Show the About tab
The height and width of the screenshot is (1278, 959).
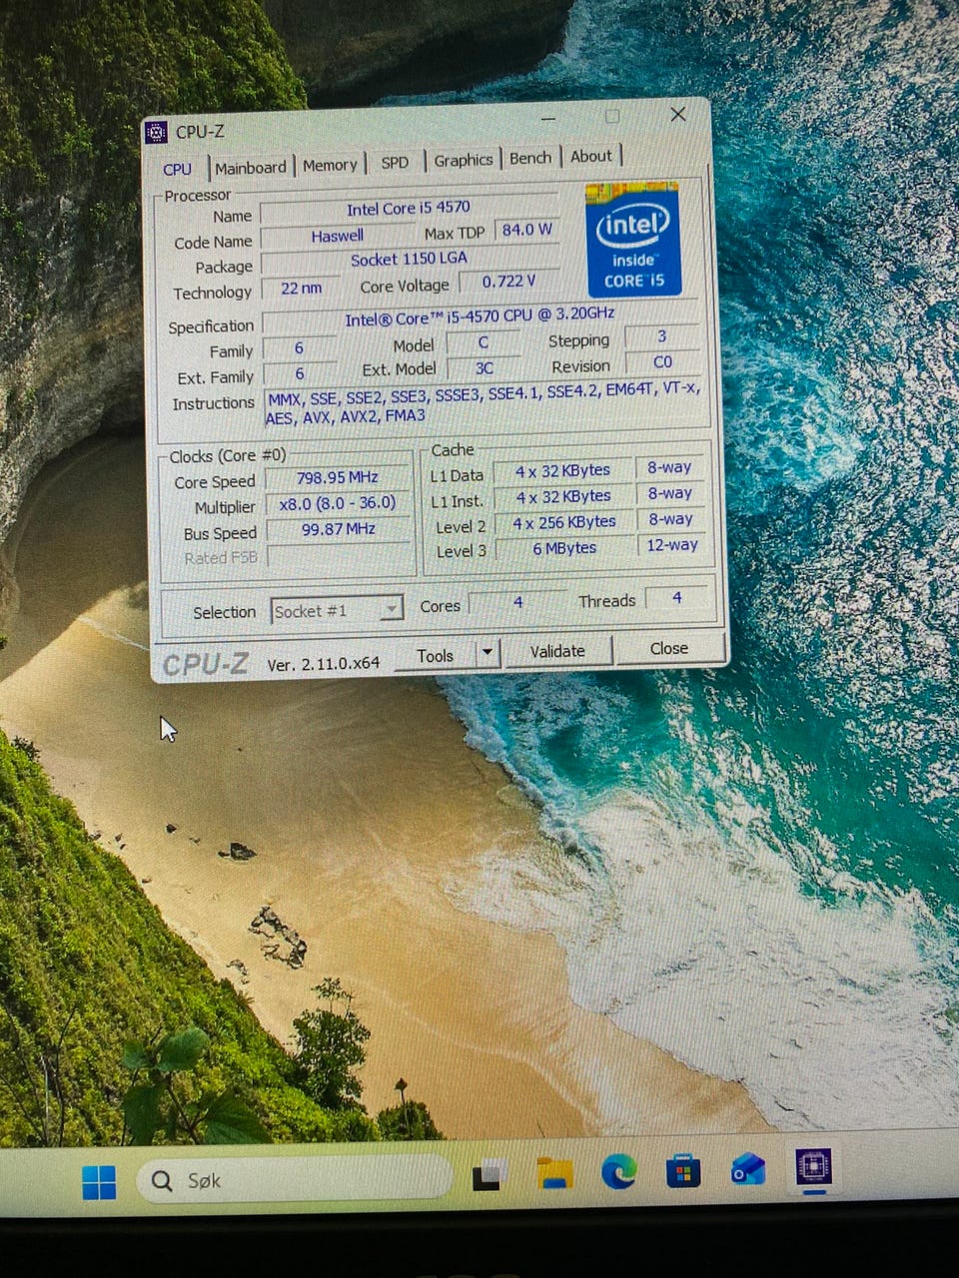(591, 156)
